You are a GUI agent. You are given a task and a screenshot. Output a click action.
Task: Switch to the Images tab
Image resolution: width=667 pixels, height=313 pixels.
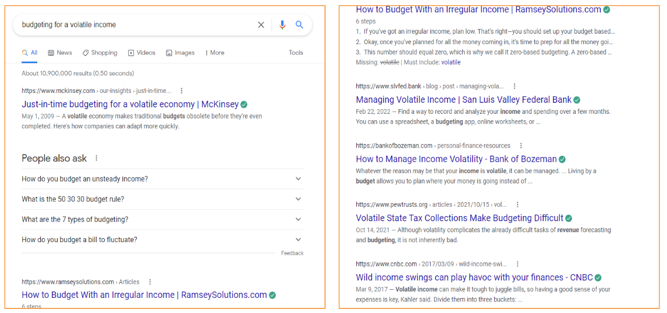[x=180, y=53]
